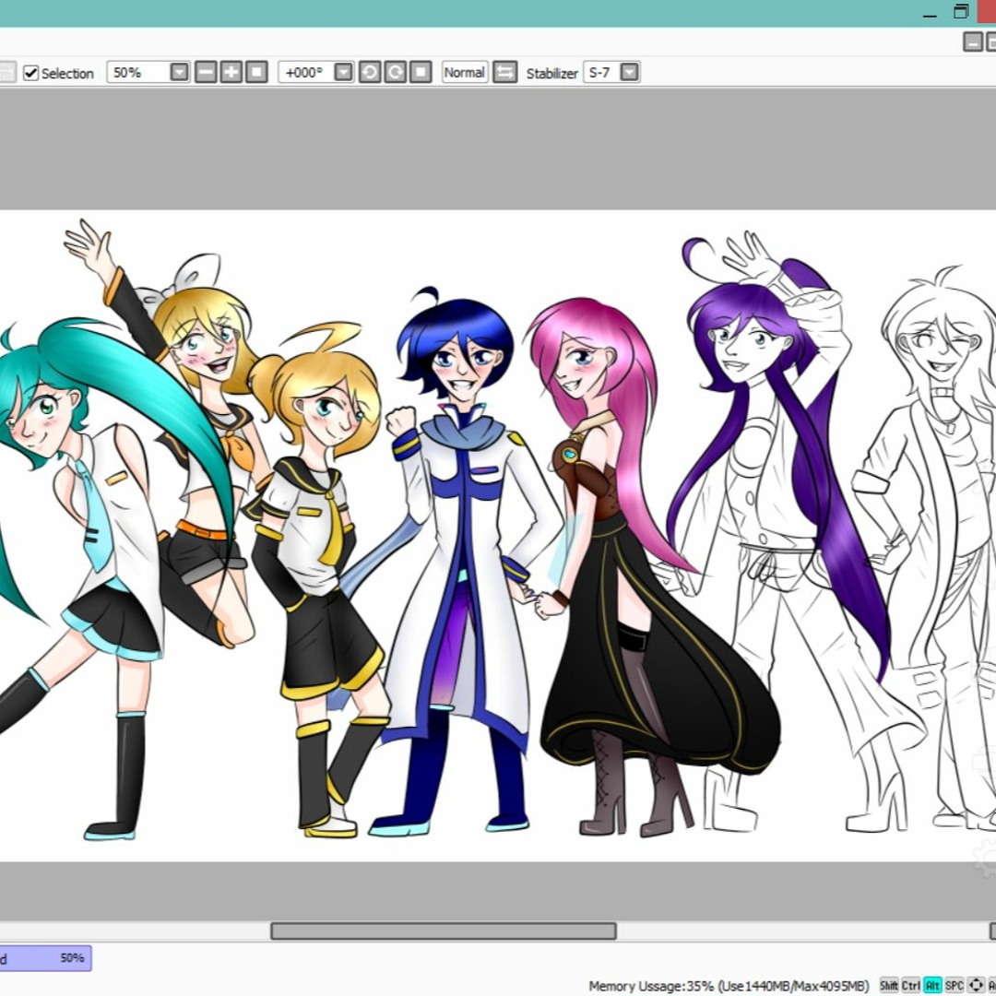Reset the canvas zoom level
This screenshot has height=996, width=996.
(256, 73)
